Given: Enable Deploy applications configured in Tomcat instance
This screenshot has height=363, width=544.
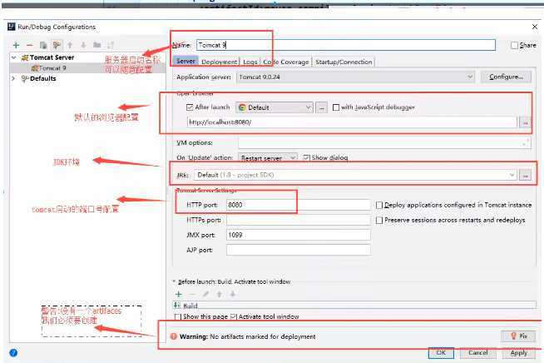Looking at the screenshot, I should [x=379, y=206].
